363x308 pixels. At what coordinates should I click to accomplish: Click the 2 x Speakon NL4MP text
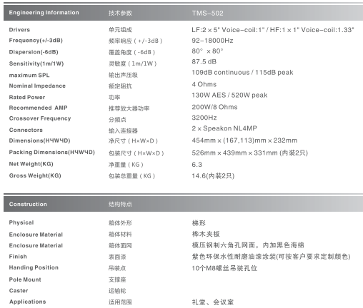tap(224, 128)
